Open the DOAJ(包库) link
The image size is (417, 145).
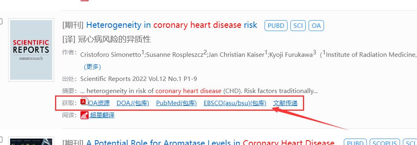click(x=133, y=103)
